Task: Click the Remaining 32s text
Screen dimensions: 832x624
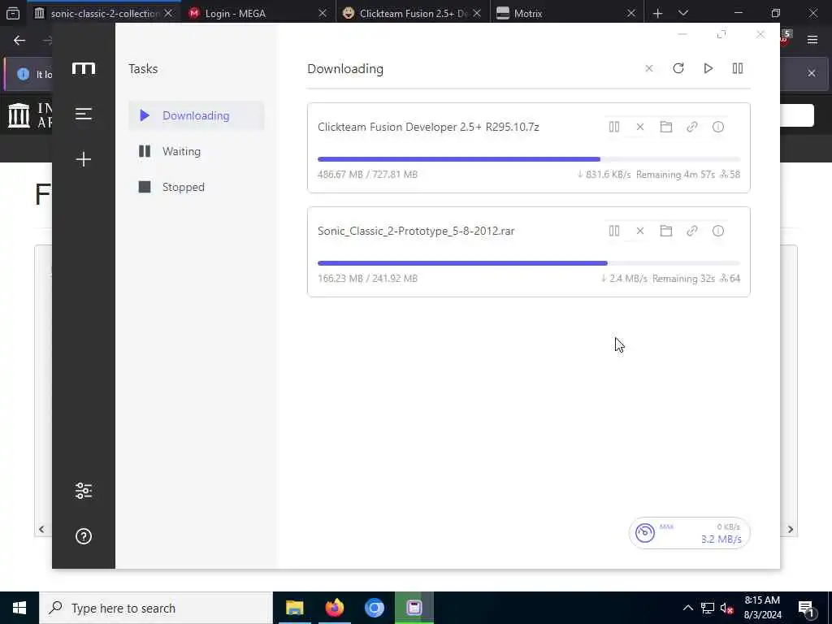Action: (x=683, y=279)
